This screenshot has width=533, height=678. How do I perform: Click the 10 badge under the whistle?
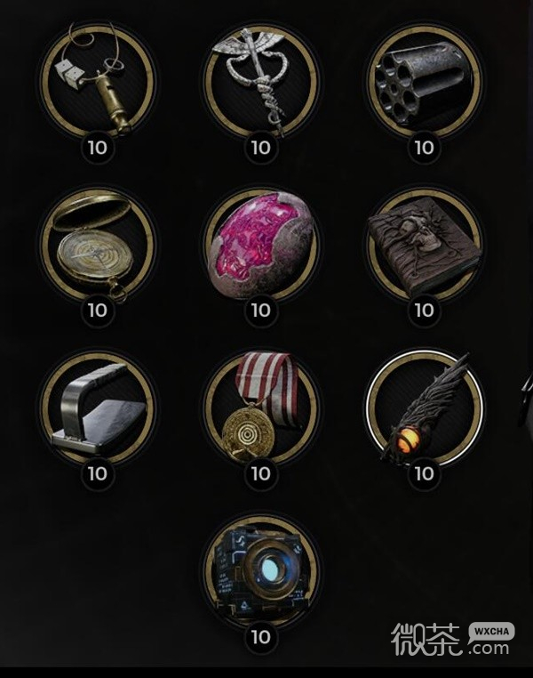(x=98, y=148)
